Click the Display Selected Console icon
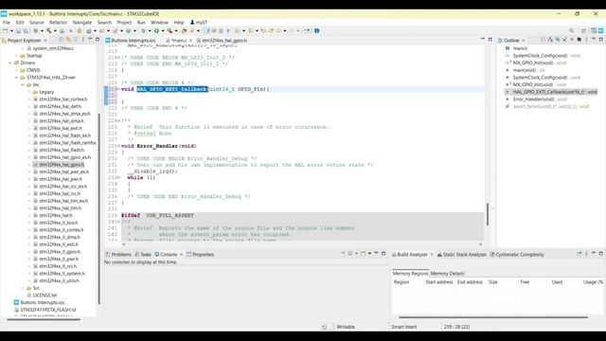This screenshot has width=606, height=341. [x=350, y=254]
